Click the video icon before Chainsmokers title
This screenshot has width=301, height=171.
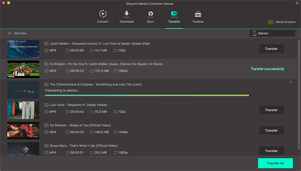(46, 84)
